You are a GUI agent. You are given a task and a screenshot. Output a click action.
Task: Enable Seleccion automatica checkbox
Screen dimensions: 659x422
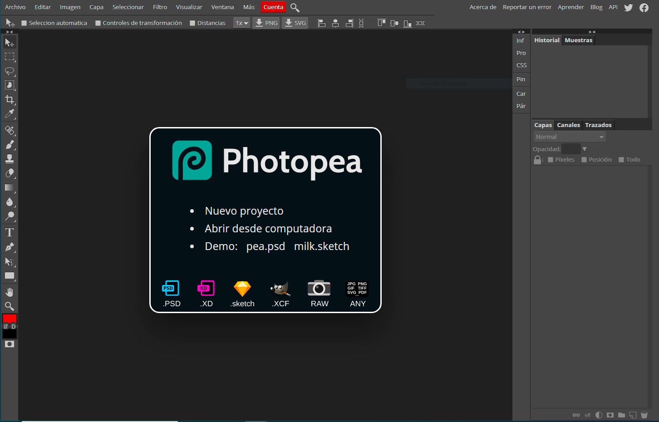coord(25,23)
